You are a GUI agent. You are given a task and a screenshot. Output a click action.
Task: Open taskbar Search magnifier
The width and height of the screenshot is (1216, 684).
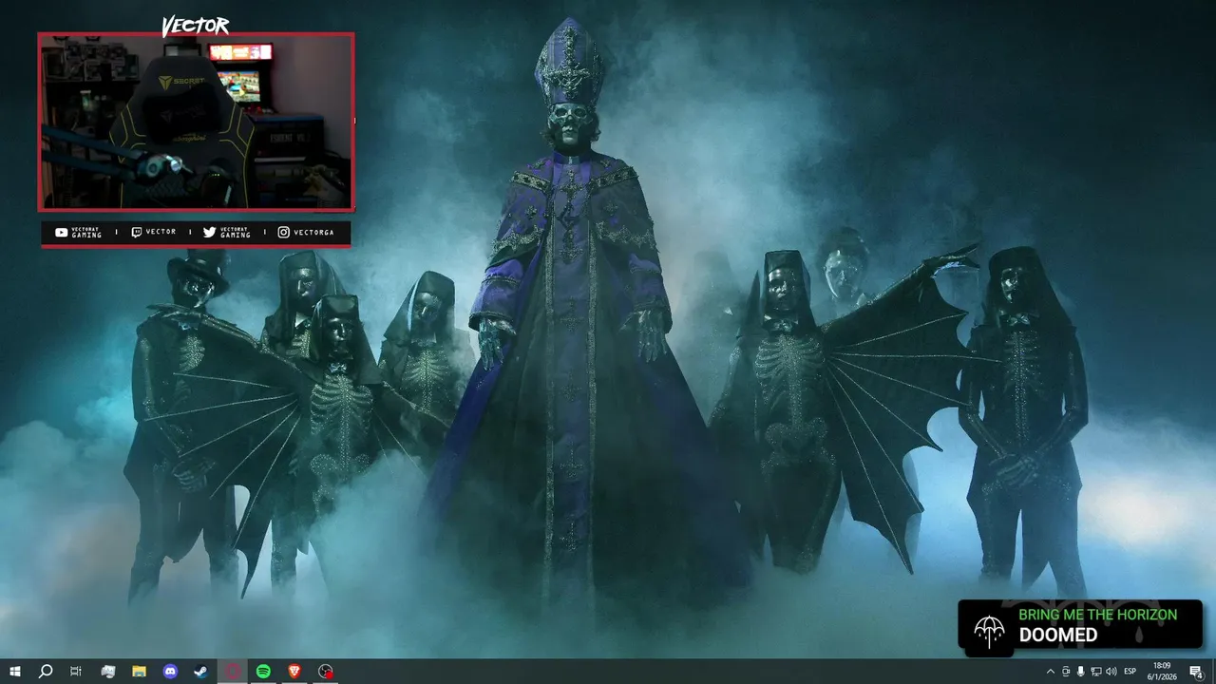[46, 672]
